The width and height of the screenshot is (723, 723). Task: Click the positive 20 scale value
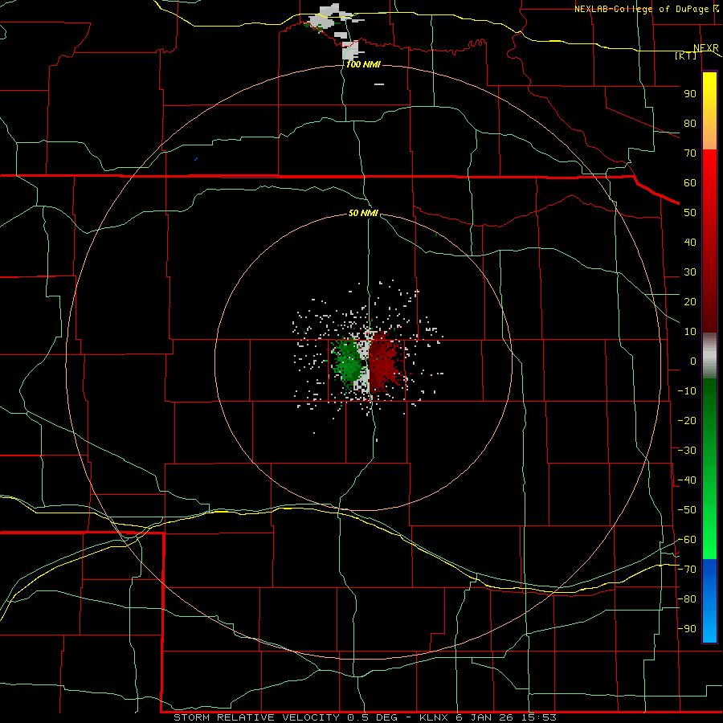690,302
